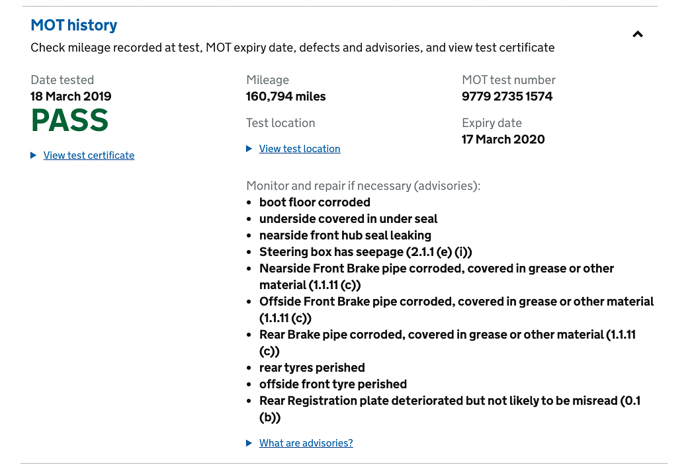This screenshot has height=465, width=692.
Task: Click the Monitor and repair if necessary heading
Action: [x=363, y=186]
